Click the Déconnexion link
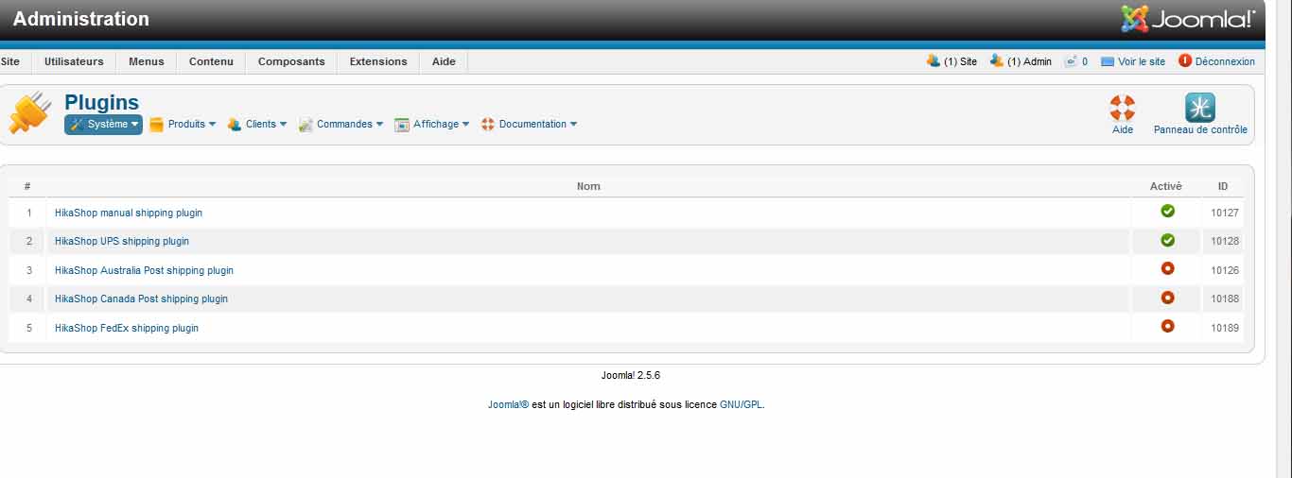Viewport: 1292px width, 478px height. (1225, 61)
